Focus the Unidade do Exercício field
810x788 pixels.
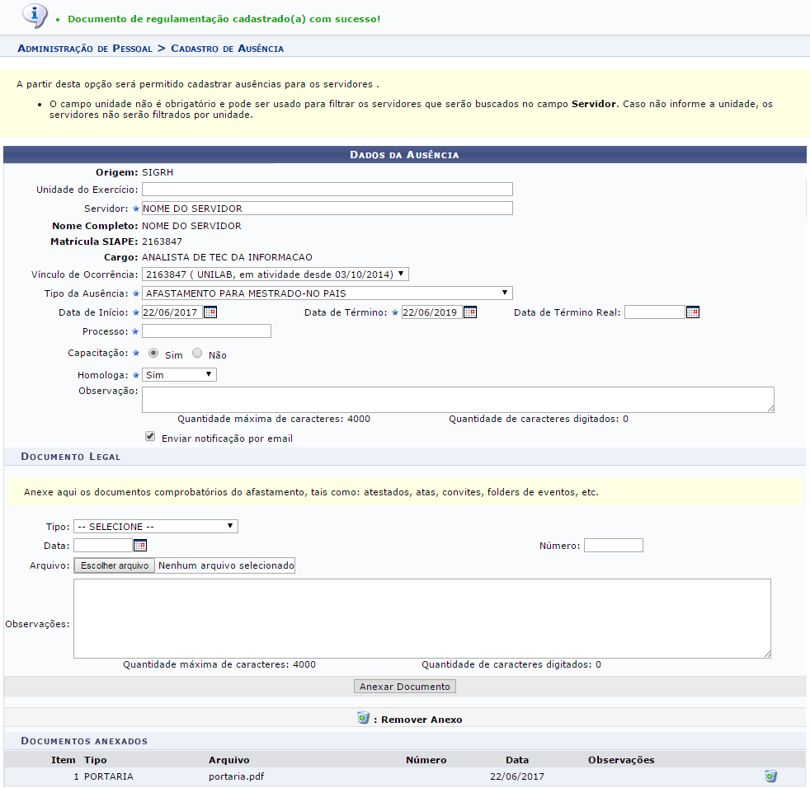coord(327,190)
